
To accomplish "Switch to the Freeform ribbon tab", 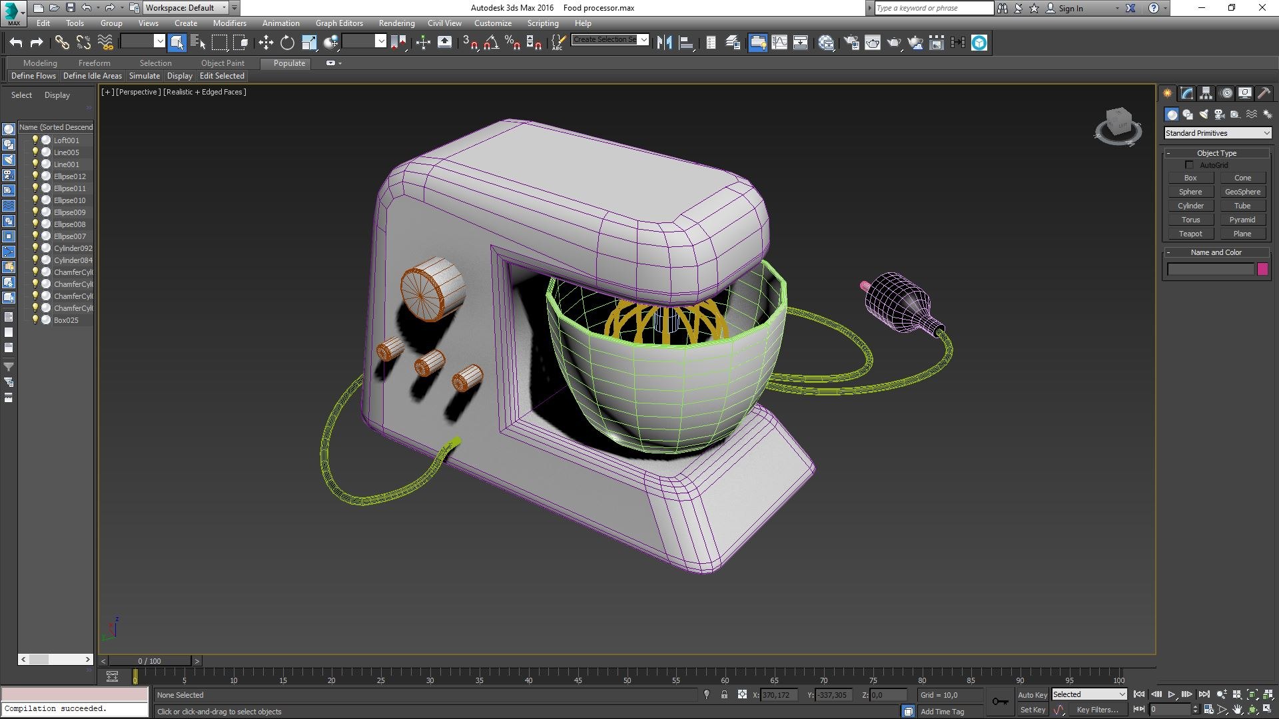I will point(94,63).
